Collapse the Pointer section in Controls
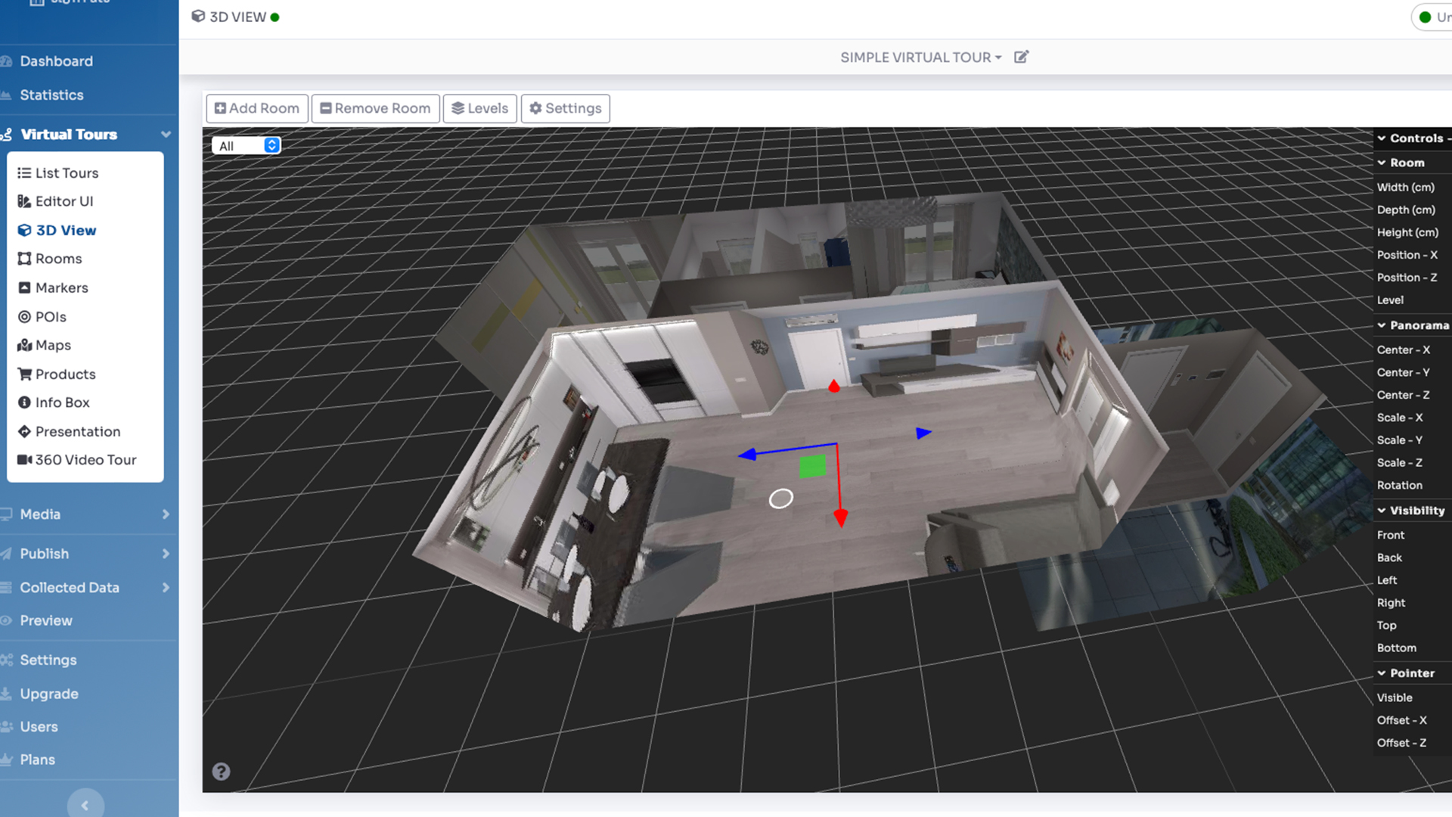The image size is (1452, 817). point(1413,673)
